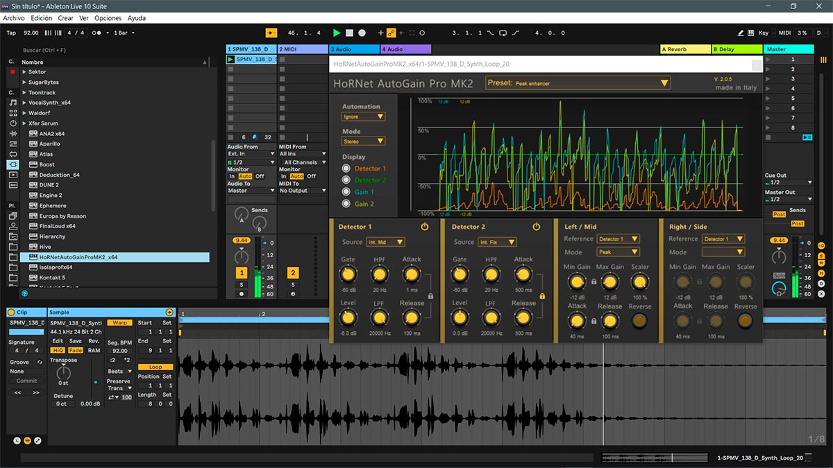
Task: Click the groove hot-swap icon
Action: pos(40,362)
